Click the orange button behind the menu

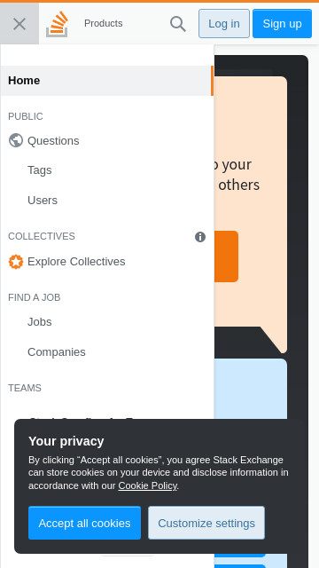pyautogui.click(x=227, y=256)
